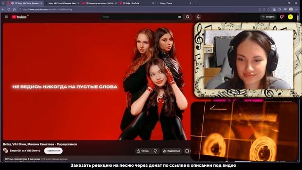Start voice search with microphone icon

(198, 17)
